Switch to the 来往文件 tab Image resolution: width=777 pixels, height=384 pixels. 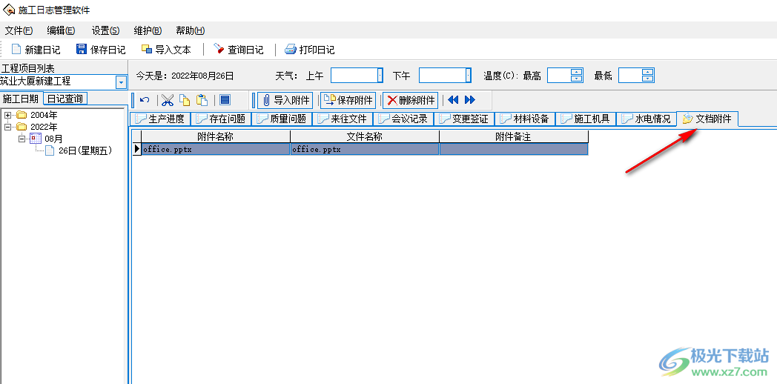343,119
